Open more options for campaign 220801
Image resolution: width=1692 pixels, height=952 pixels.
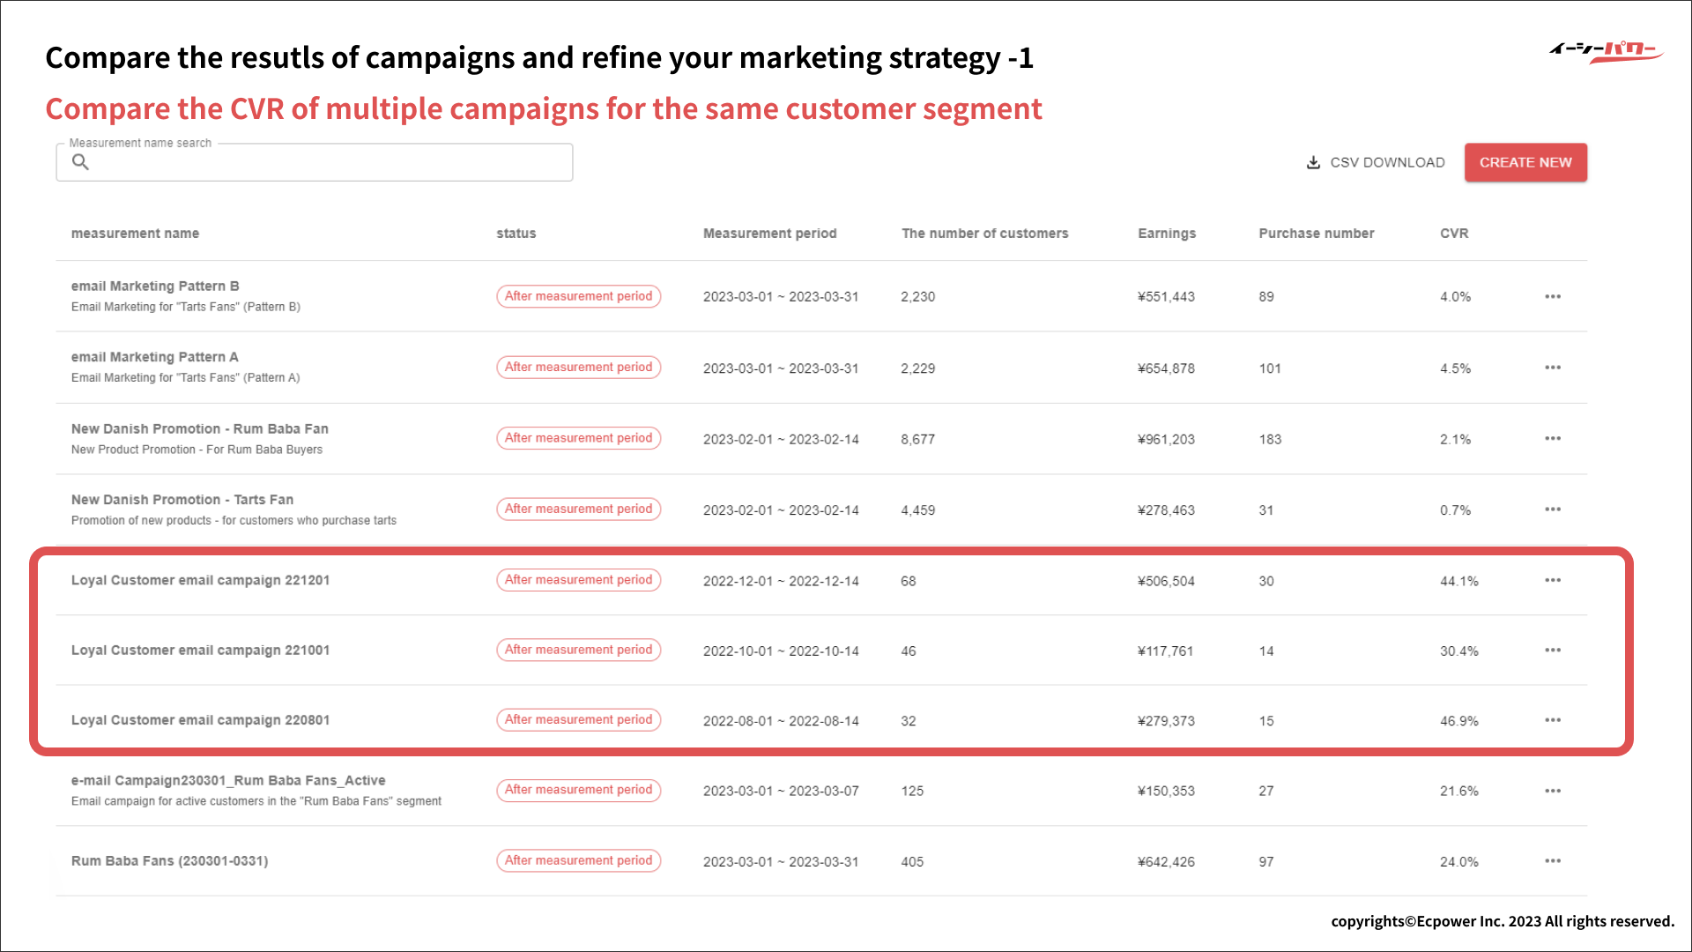click(x=1553, y=721)
